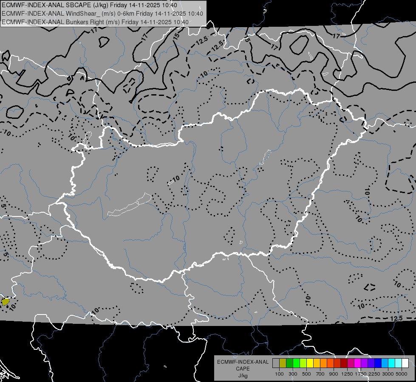Click the SBCAPE (J/kg) header line

coord(89,5)
